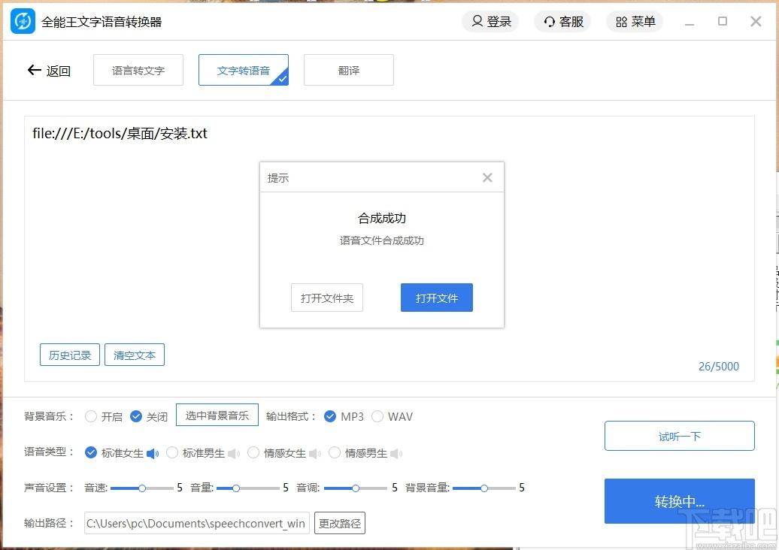Open 历史记录 history
Screen dimensions: 779x550
coord(69,355)
